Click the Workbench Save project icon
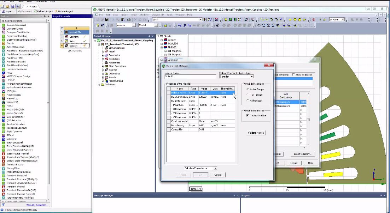390x213 pixels. (x=13, y=6)
